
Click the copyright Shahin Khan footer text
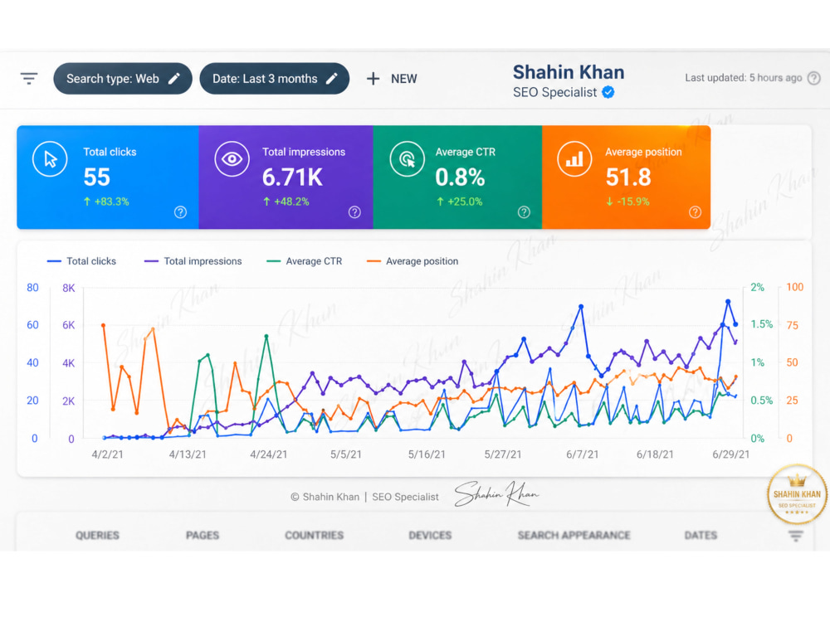pos(364,497)
